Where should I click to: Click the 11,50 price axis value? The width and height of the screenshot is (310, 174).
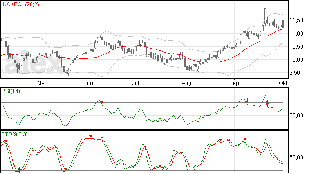click(296, 20)
